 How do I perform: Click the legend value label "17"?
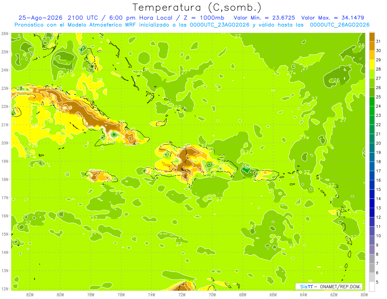coord(378,171)
